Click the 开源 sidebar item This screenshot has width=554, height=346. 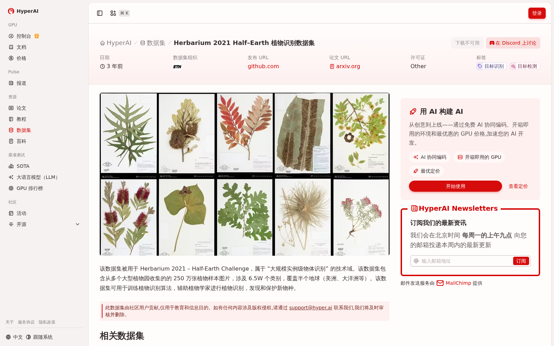point(44,224)
